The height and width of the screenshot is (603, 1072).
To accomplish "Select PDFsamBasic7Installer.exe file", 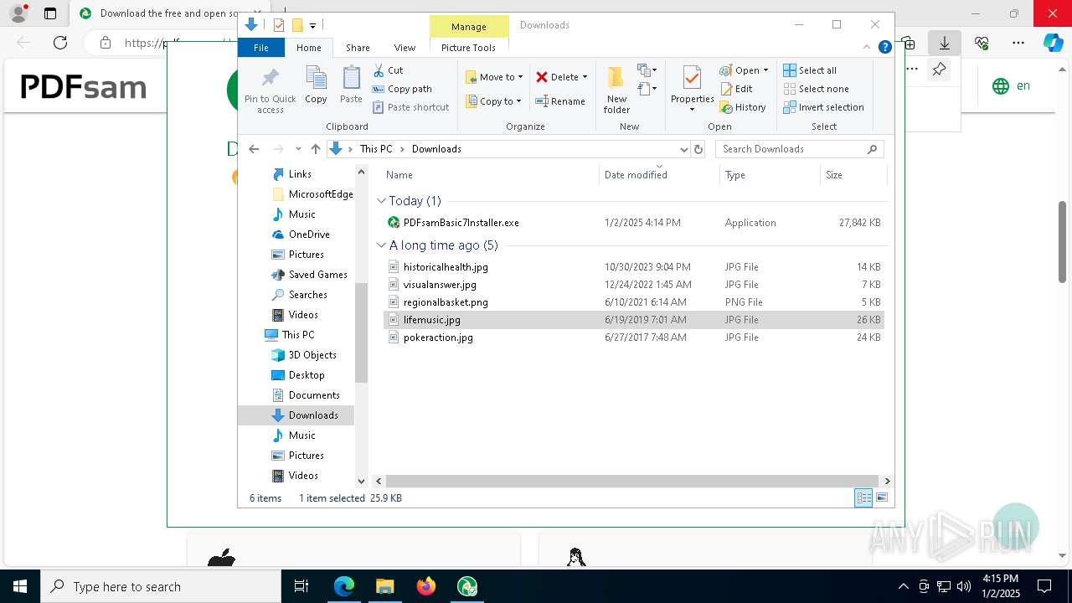I will click(x=632, y=223).
